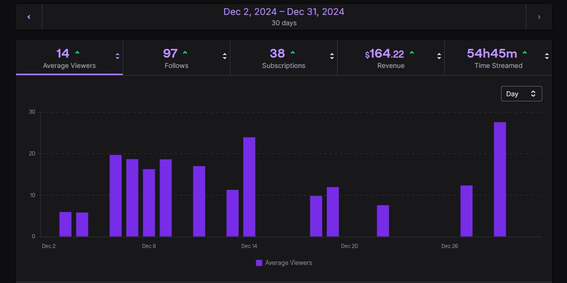Click the '30' y-axis value
This screenshot has height=283, width=567.
[32, 112]
